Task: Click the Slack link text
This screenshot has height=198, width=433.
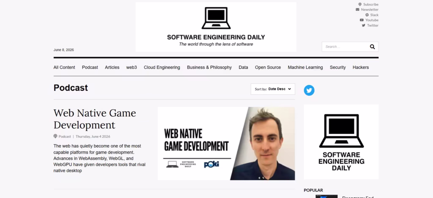Action: pyautogui.click(x=375, y=15)
